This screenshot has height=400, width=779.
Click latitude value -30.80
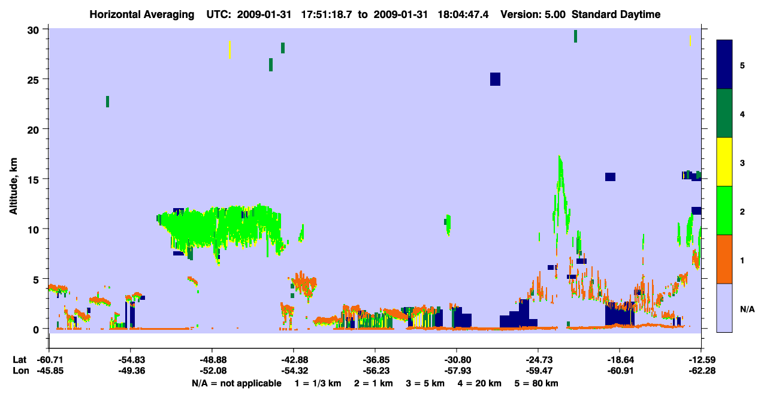click(457, 359)
